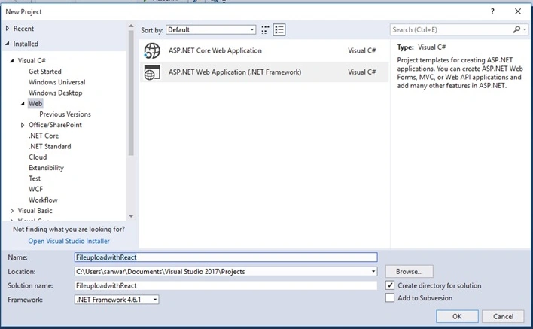Select the WCF category
The width and height of the screenshot is (533, 329).
[35, 189]
